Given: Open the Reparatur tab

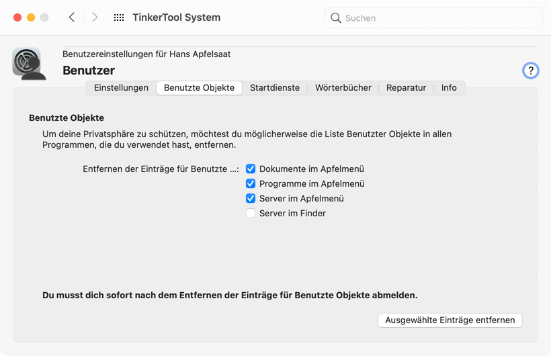Looking at the screenshot, I should 407,88.
